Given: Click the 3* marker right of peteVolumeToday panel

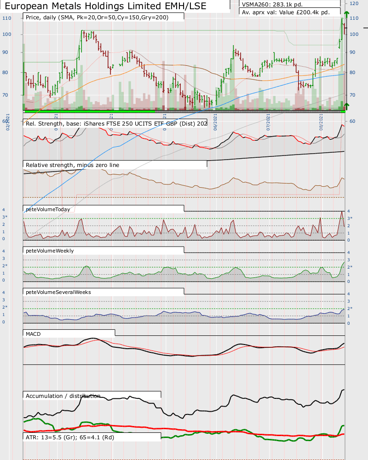Looking at the screenshot, I should point(350,218).
